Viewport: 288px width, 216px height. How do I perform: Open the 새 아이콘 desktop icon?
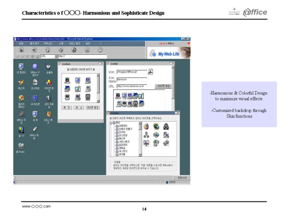pyautogui.click(x=35, y=98)
